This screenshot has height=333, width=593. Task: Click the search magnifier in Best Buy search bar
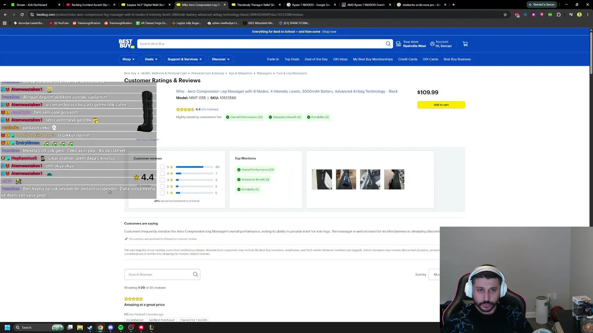(388, 43)
